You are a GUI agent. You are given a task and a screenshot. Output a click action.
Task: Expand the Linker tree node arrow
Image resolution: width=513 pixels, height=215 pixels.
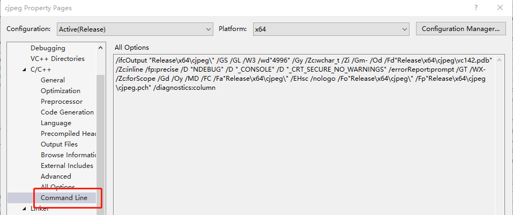point(24,209)
